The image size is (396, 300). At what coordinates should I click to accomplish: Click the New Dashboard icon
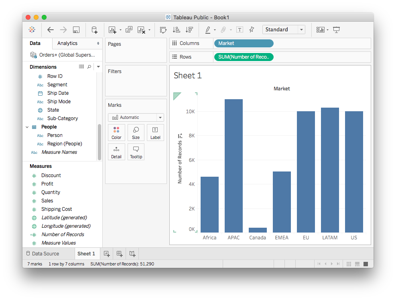pos(119,253)
